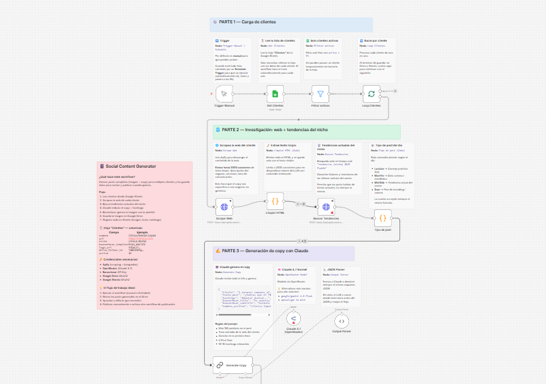Viewport: 546px width, 384px height.
Task: Click the blue spreadsheet URL link in the Clientes note
Action: [140, 239]
